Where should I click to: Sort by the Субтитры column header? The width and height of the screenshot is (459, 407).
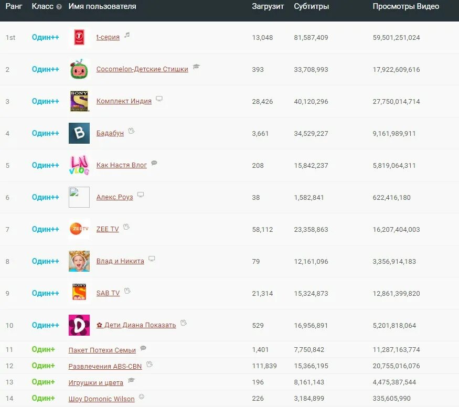312,6
